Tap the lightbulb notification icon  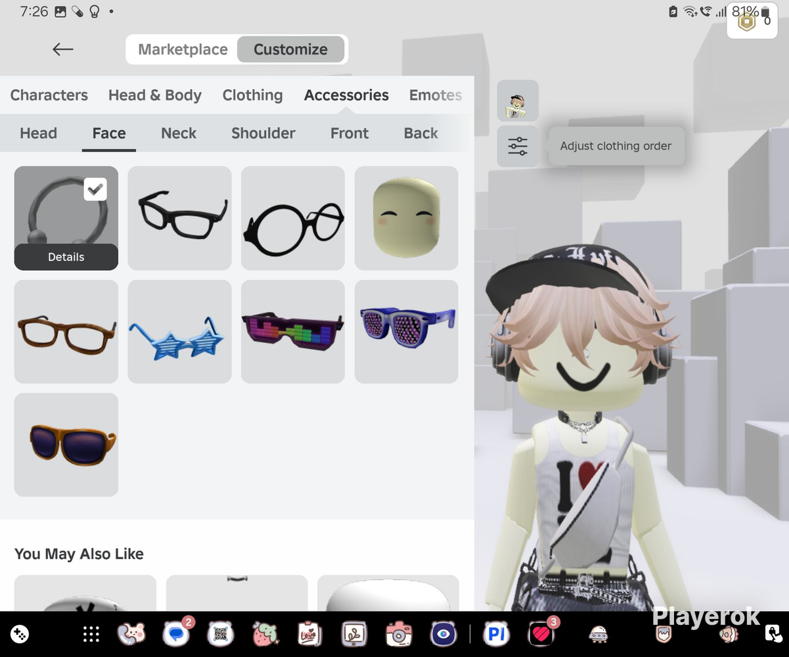click(94, 11)
